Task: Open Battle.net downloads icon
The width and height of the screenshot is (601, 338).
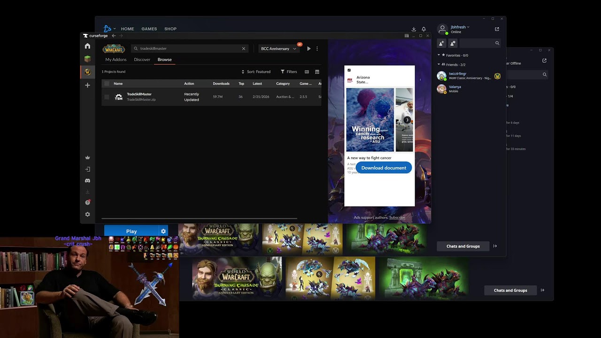Action: point(414,29)
